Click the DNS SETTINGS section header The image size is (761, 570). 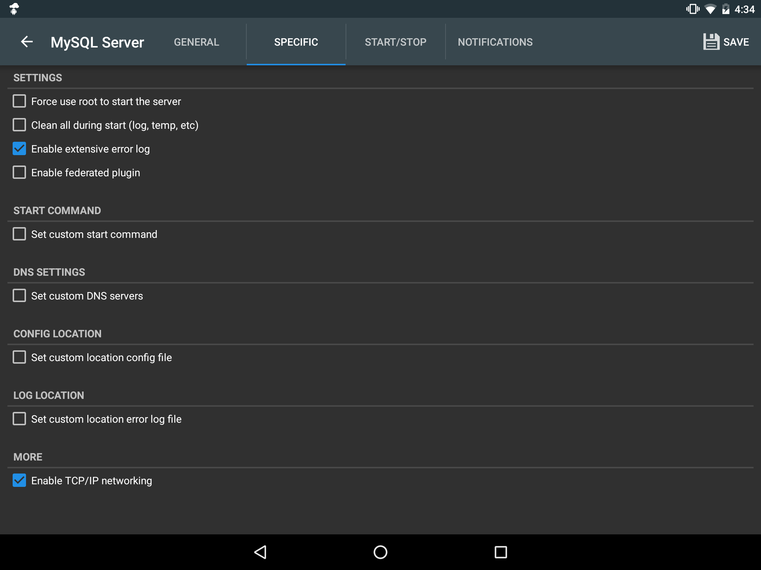click(x=49, y=272)
